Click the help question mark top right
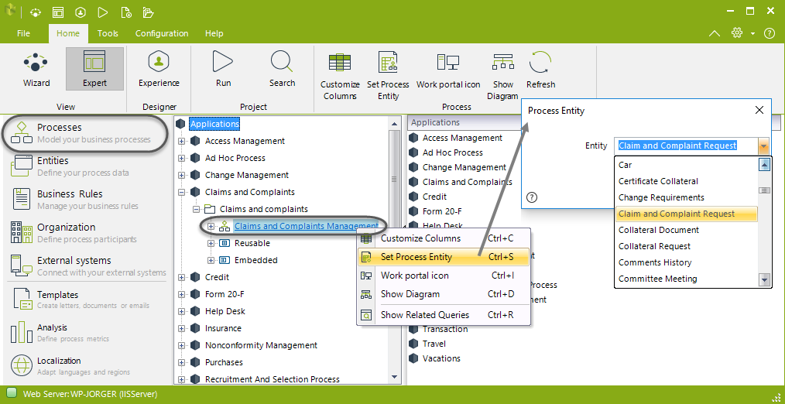 (769, 33)
